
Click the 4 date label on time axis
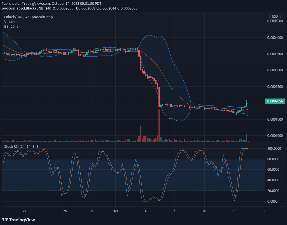(x=146, y=211)
